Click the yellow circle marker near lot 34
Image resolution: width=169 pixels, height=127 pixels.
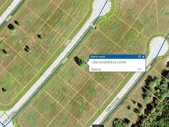coord(105,17)
